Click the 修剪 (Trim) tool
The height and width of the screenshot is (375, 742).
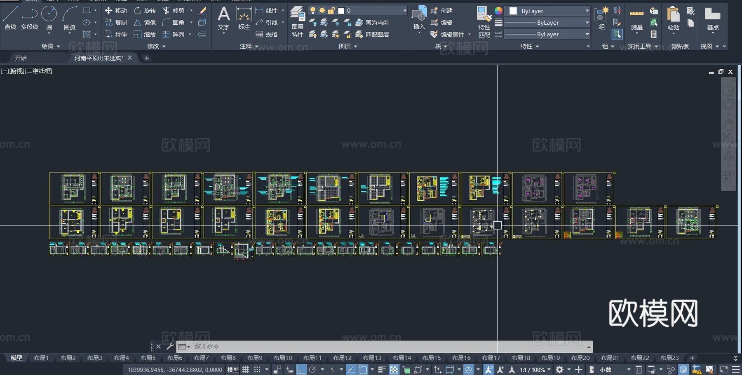(x=174, y=10)
